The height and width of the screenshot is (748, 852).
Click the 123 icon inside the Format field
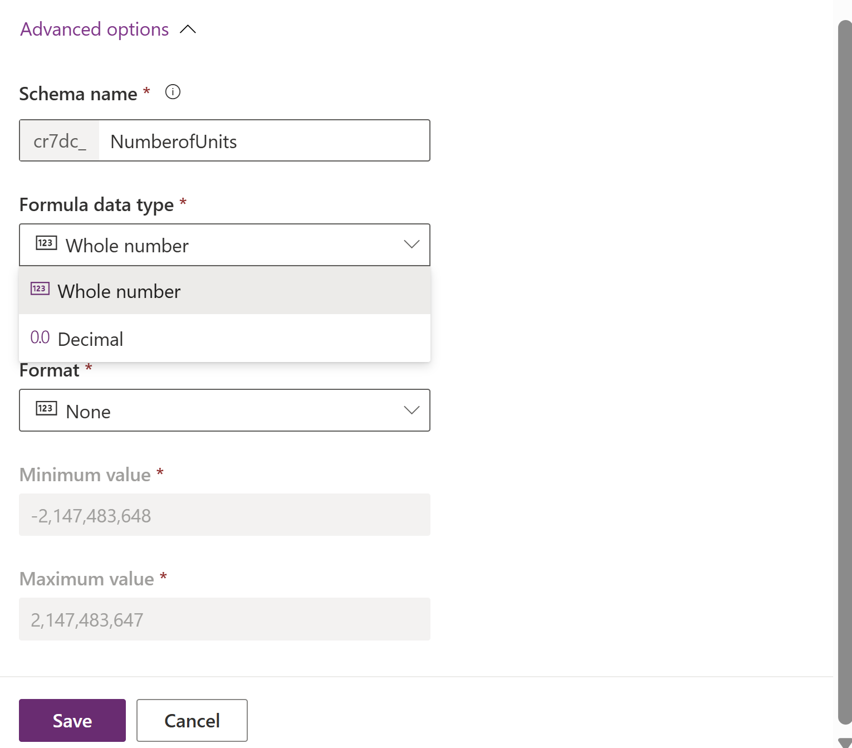(x=47, y=408)
